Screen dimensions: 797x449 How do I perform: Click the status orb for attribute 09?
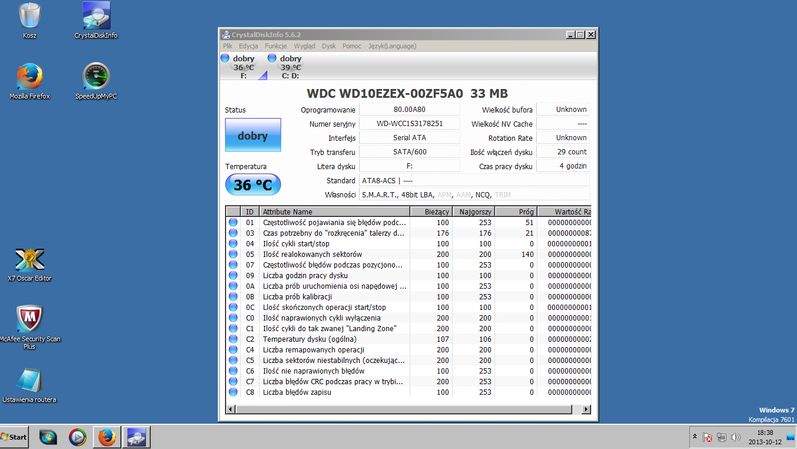(x=233, y=276)
